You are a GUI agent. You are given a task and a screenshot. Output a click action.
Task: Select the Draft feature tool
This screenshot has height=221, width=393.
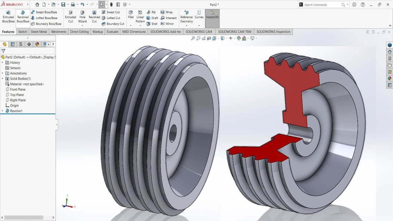[152, 18]
